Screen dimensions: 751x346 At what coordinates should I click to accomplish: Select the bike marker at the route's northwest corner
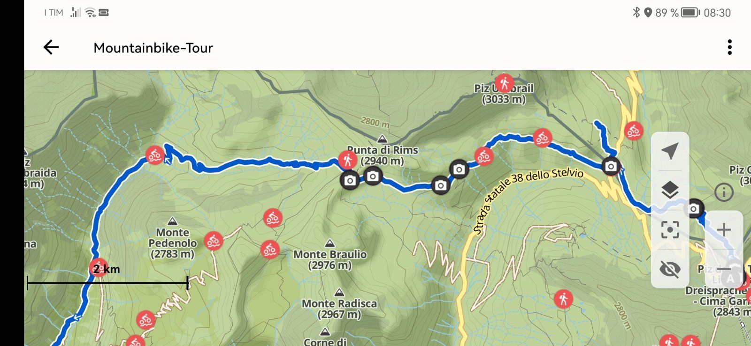pyautogui.click(x=154, y=155)
